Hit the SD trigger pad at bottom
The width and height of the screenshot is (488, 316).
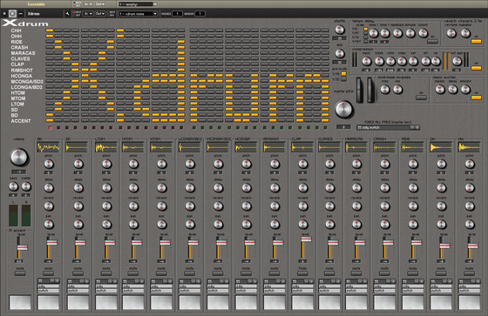(78, 302)
